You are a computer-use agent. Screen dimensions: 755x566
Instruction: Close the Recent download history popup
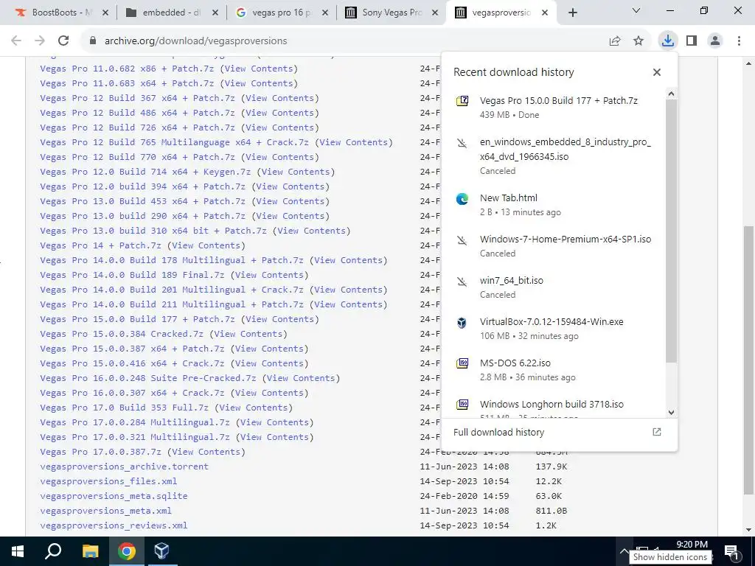click(x=657, y=72)
